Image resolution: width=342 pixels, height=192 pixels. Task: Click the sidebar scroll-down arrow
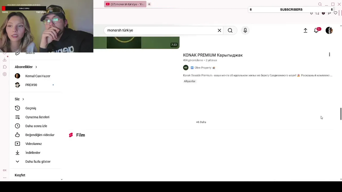pos(61,179)
